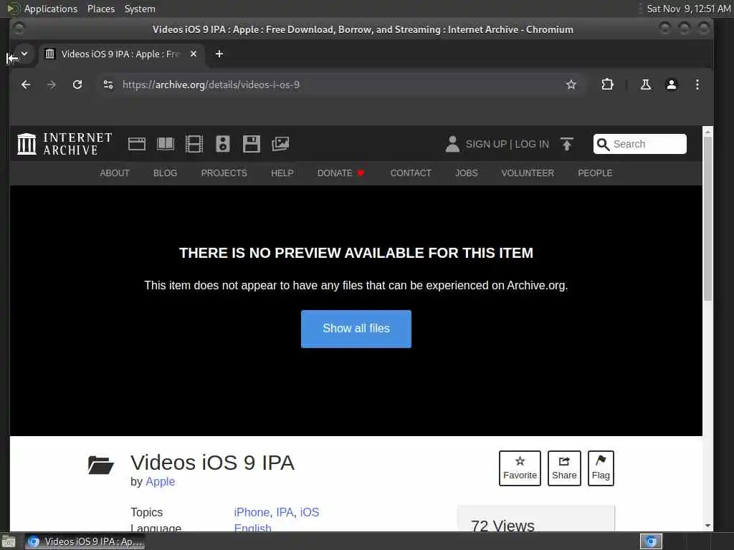The image size is (734, 550).
Task: Click the Upload arrow icon
Action: coord(566,143)
